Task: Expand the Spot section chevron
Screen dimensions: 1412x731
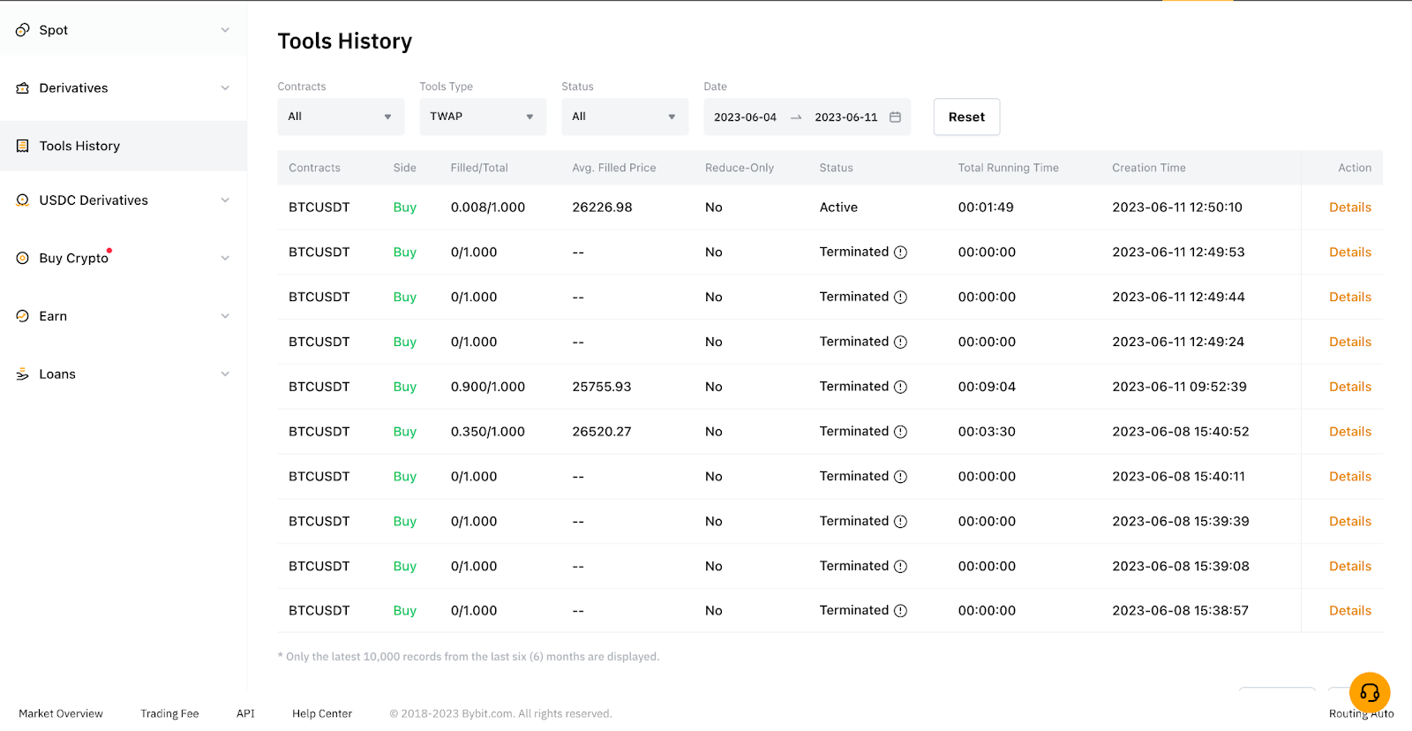Action: (225, 30)
